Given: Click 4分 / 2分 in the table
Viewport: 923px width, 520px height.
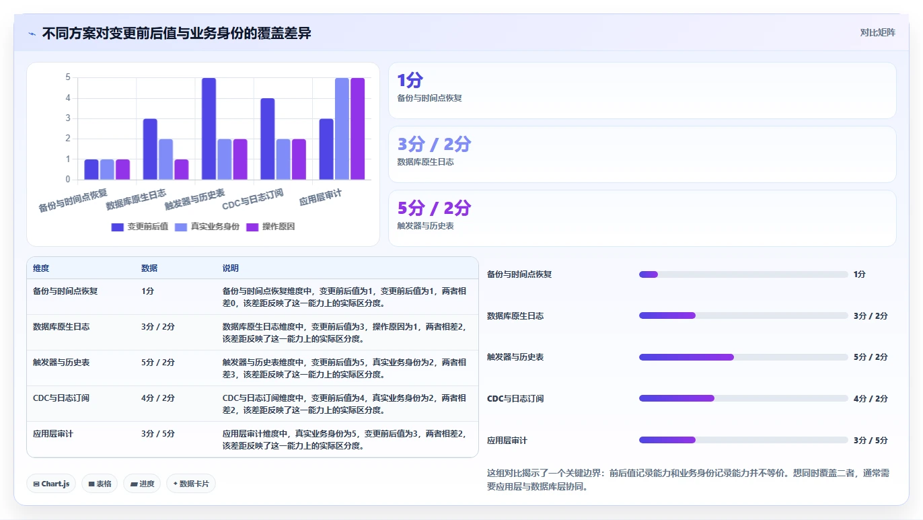Looking at the screenshot, I should coord(158,398).
